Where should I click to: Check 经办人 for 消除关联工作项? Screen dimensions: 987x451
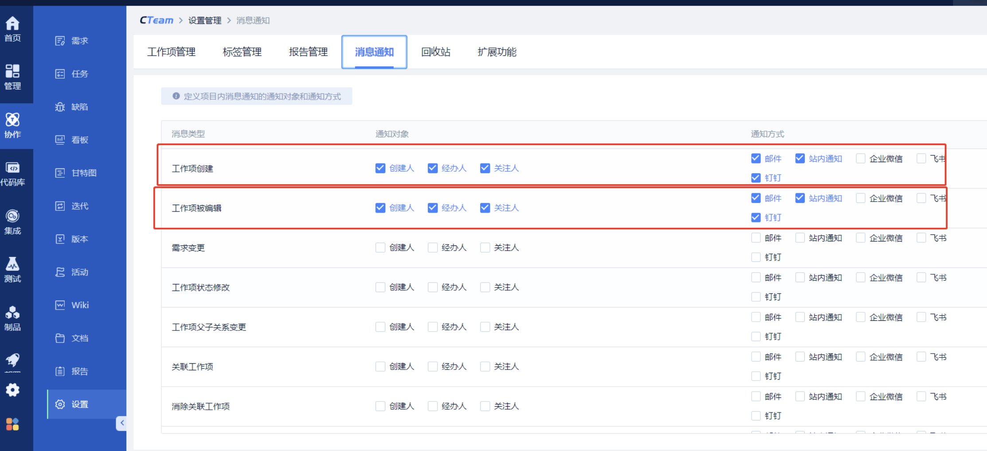tap(433, 406)
